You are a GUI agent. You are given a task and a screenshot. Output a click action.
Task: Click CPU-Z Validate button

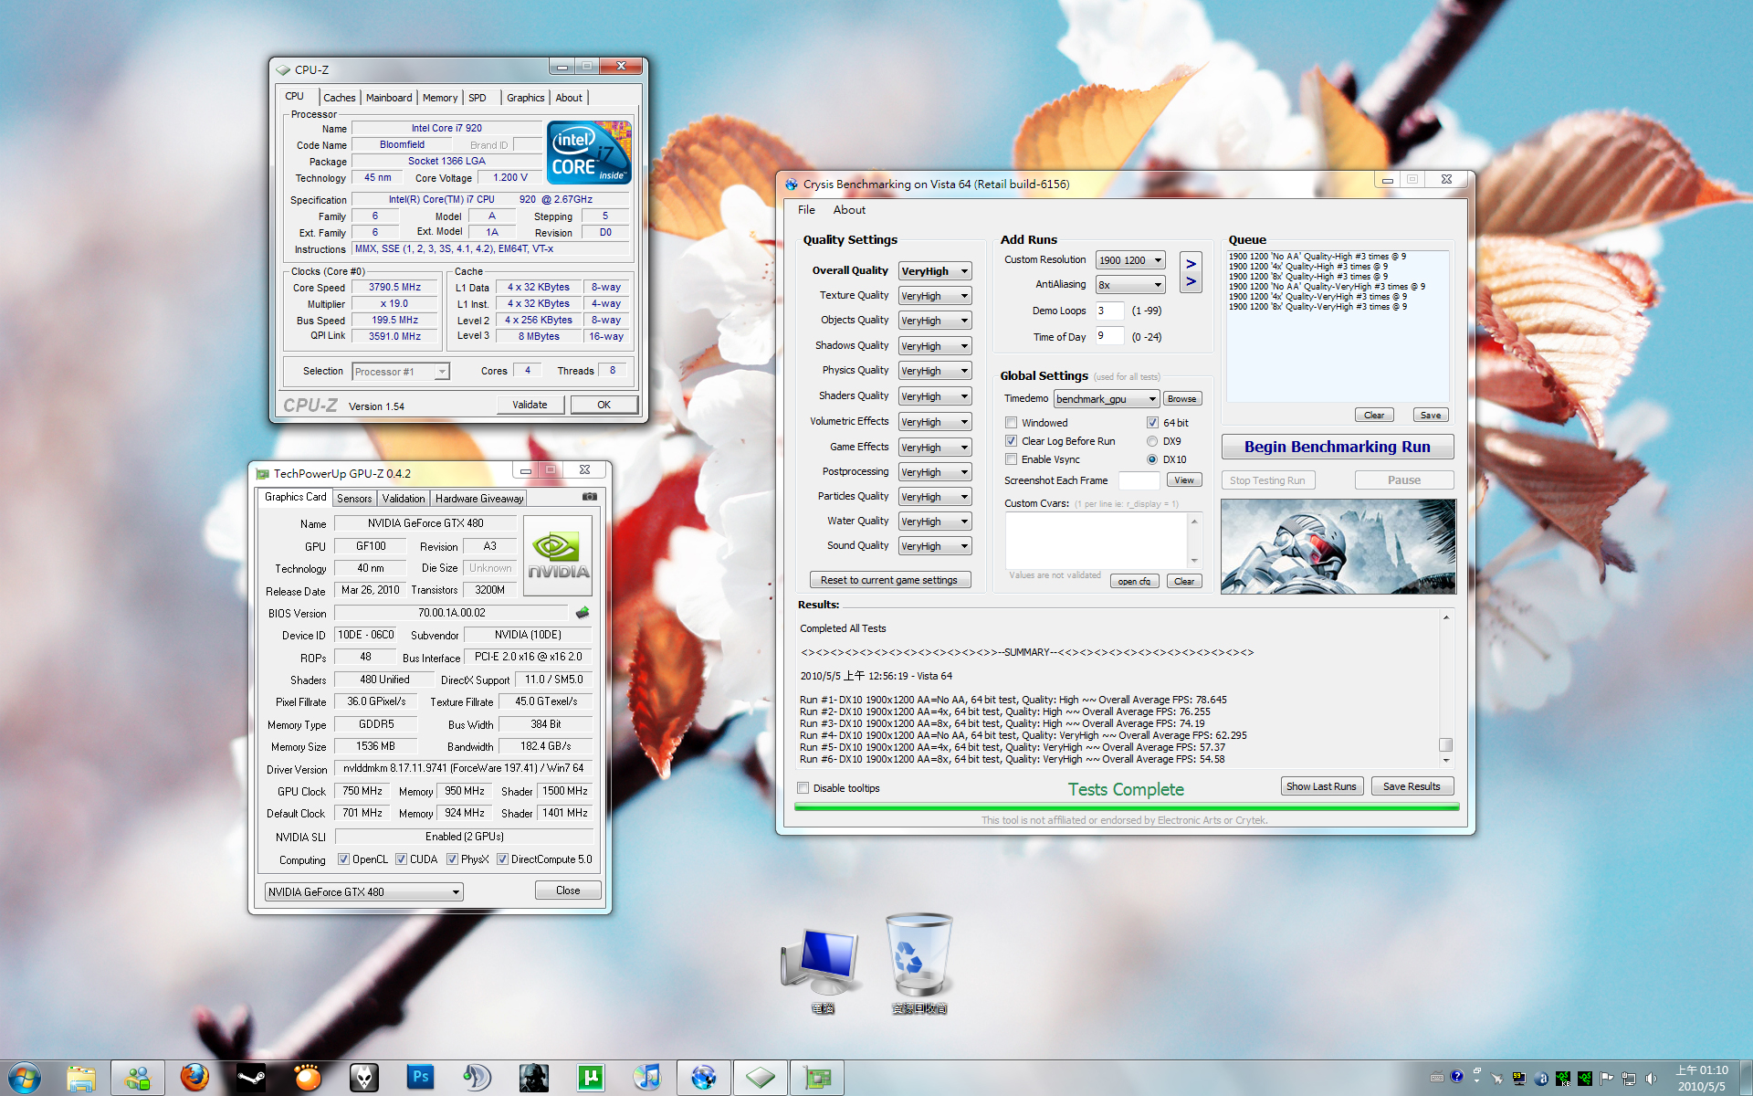[x=530, y=405]
